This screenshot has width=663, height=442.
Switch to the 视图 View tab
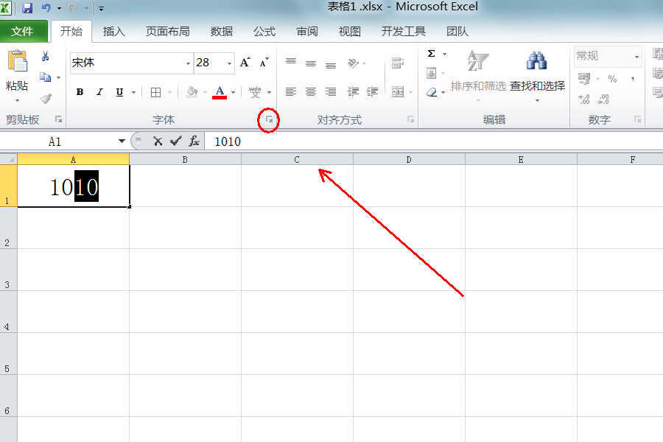point(349,31)
